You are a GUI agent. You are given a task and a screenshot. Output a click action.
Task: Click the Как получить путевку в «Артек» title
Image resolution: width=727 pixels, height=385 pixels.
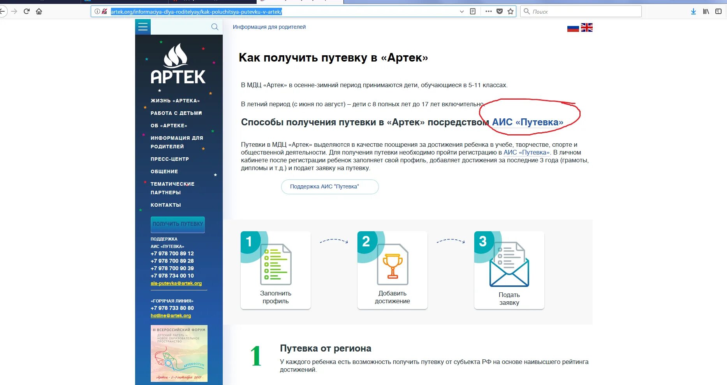(x=333, y=58)
